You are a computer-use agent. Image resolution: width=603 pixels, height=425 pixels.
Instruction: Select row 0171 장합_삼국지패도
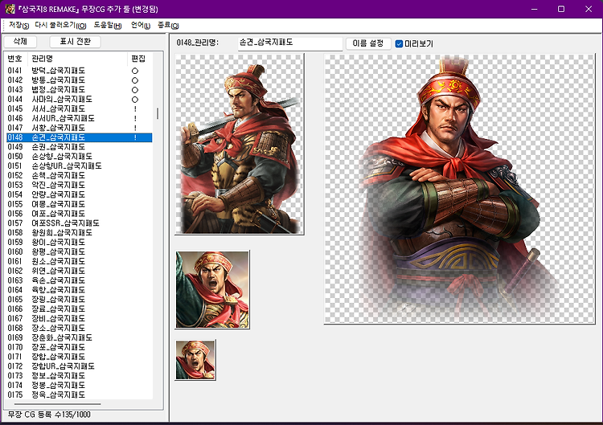click(x=80, y=357)
